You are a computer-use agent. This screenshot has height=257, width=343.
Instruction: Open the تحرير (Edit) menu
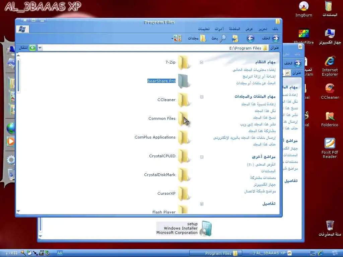click(x=263, y=29)
